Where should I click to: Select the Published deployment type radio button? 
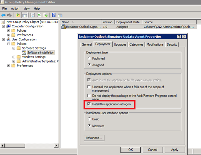[x=89, y=58]
